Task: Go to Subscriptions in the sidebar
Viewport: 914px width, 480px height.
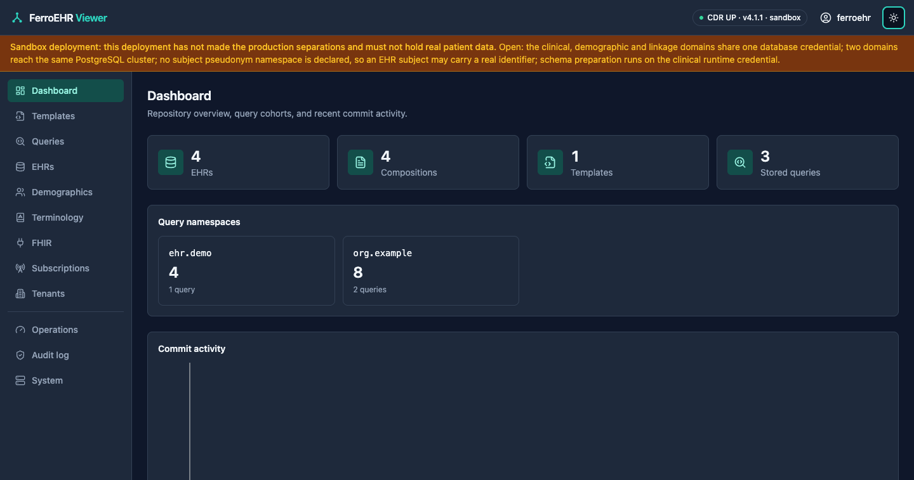Action: click(65, 268)
